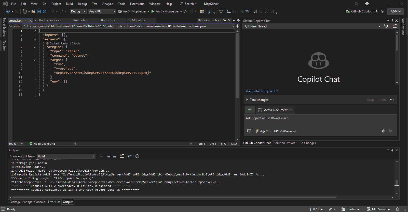Toggle the bookmark icon in the toolbar
408x212 pixels.
point(255,11)
